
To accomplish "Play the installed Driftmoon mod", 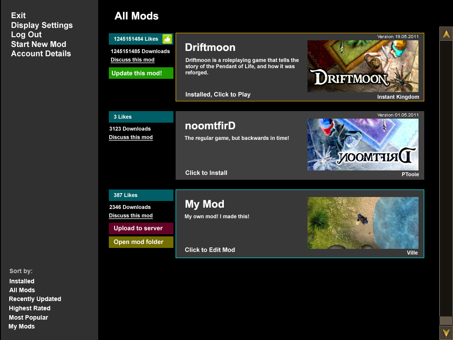I will coord(218,94).
